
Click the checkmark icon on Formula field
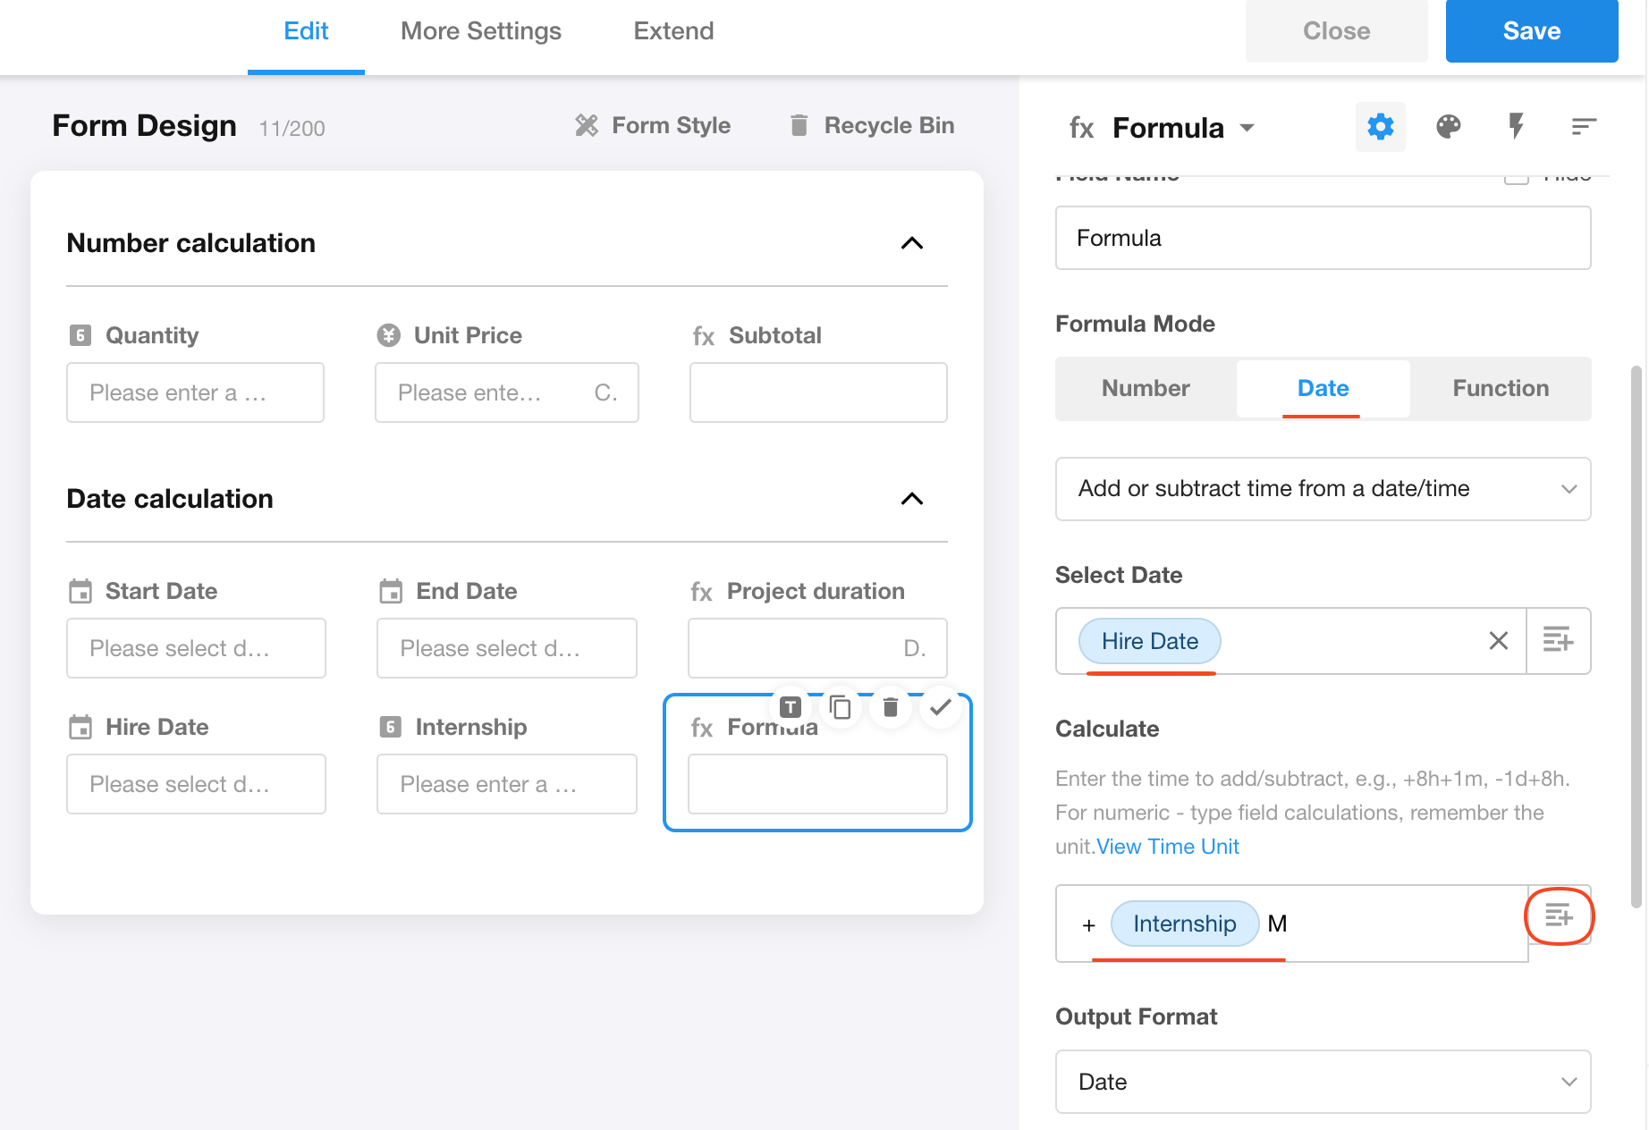[x=940, y=708]
